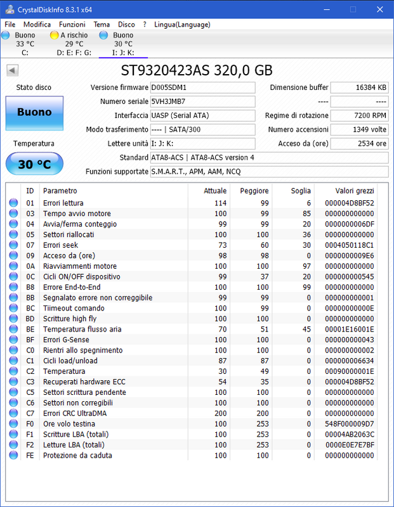
Task: Close the CrystalDiskInfo window
Action: pos(380,10)
